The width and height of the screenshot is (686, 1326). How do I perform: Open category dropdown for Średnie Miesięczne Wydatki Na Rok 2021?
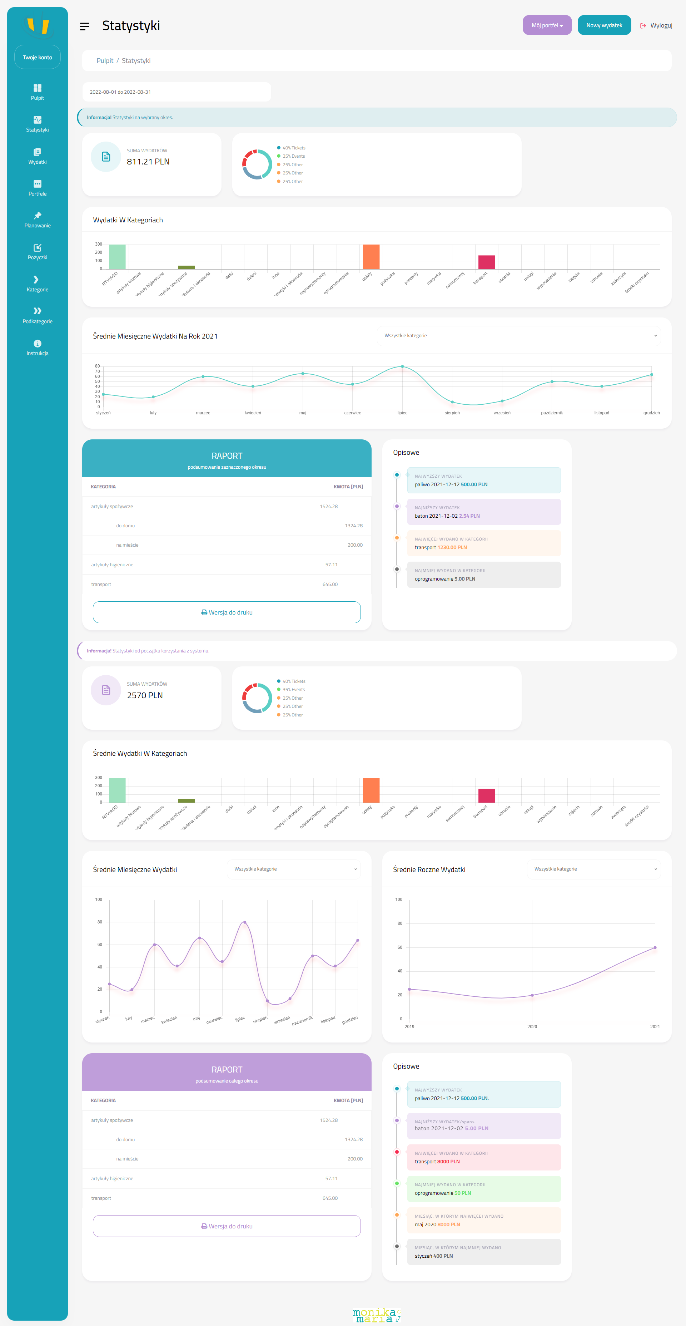(x=518, y=336)
